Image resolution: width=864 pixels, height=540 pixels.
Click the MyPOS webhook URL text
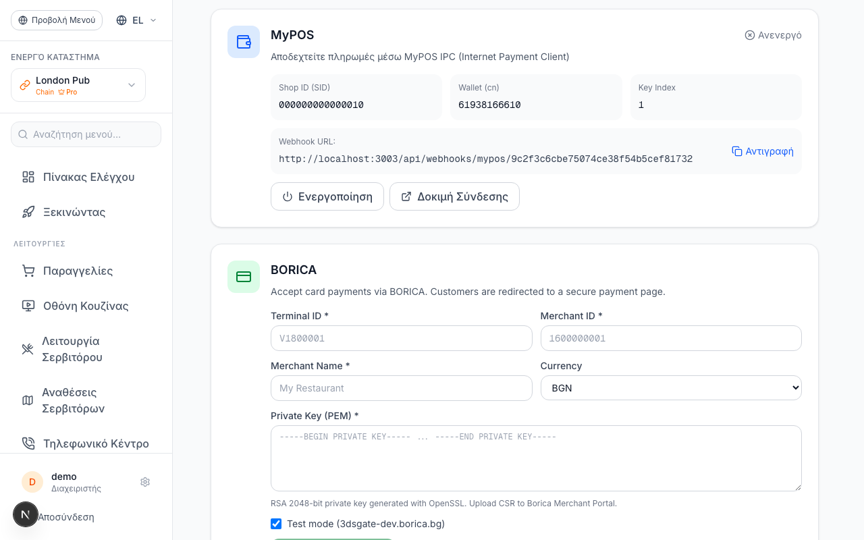(x=485, y=159)
